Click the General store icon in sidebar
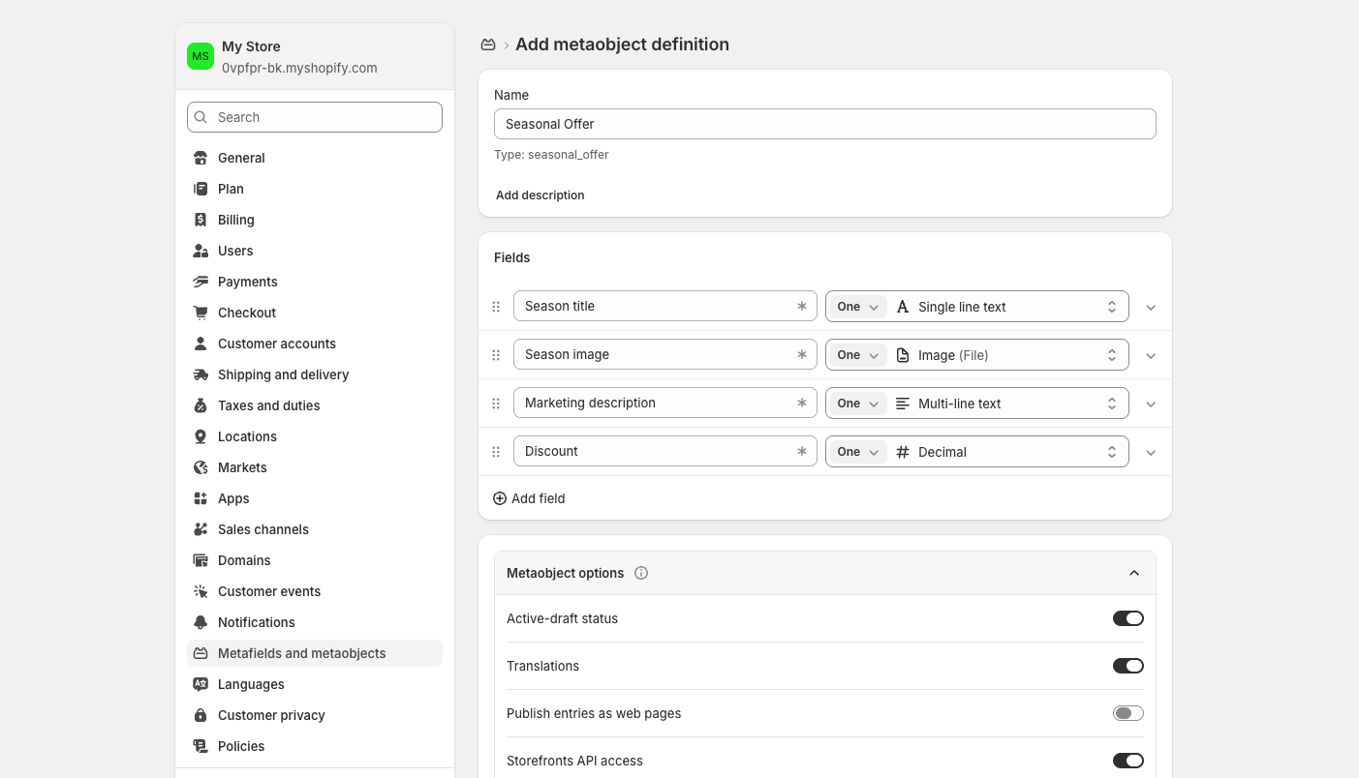The width and height of the screenshot is (1359, 778). [x=201, y=158]
